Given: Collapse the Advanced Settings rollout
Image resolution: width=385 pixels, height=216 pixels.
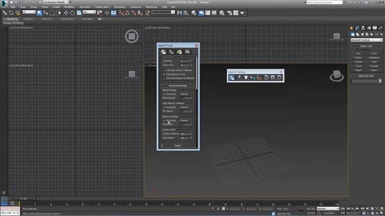Looking at the screenshot, I should pos(177,86).
